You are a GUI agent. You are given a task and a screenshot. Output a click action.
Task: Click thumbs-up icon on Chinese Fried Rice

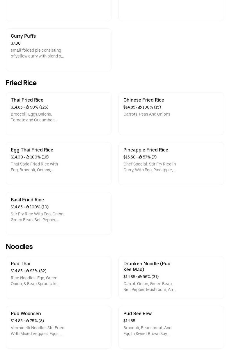(140, 107)
